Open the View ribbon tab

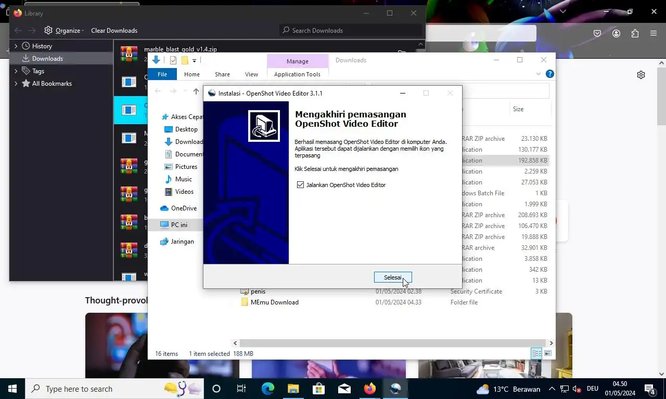pyautogui.click(x=251, y=74)
